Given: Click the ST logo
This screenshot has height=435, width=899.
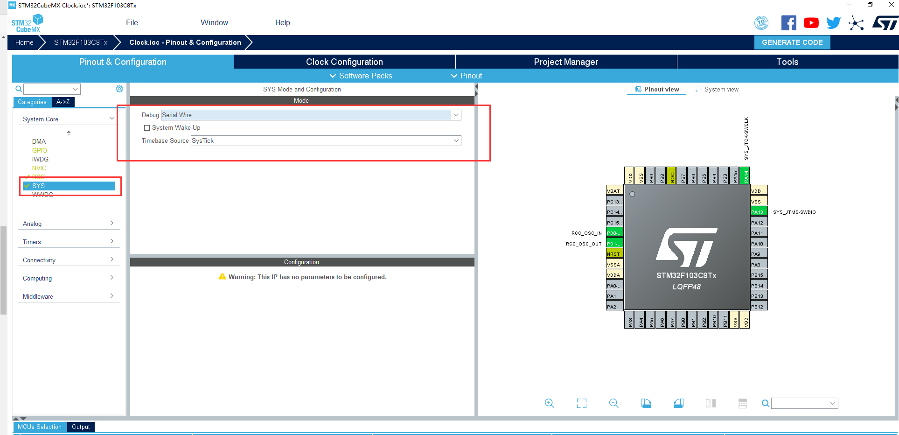Looking at the screenshot, I should [x=885, y=23].
